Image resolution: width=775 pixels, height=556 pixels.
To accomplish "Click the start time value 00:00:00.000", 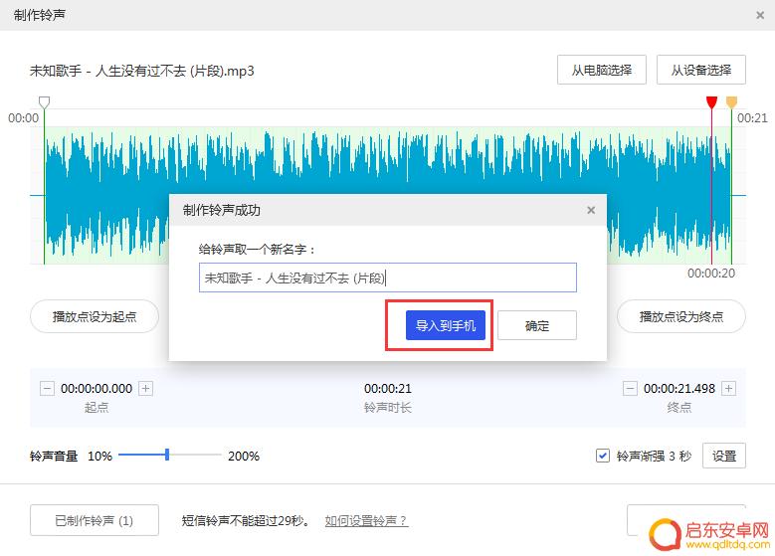I will [97, 389].
